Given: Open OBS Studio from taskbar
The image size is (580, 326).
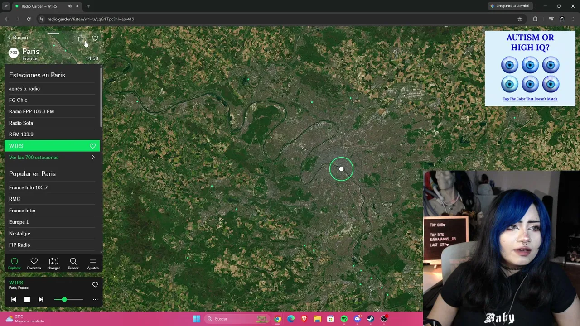Looking at the screenshot, I should point(384,319).
